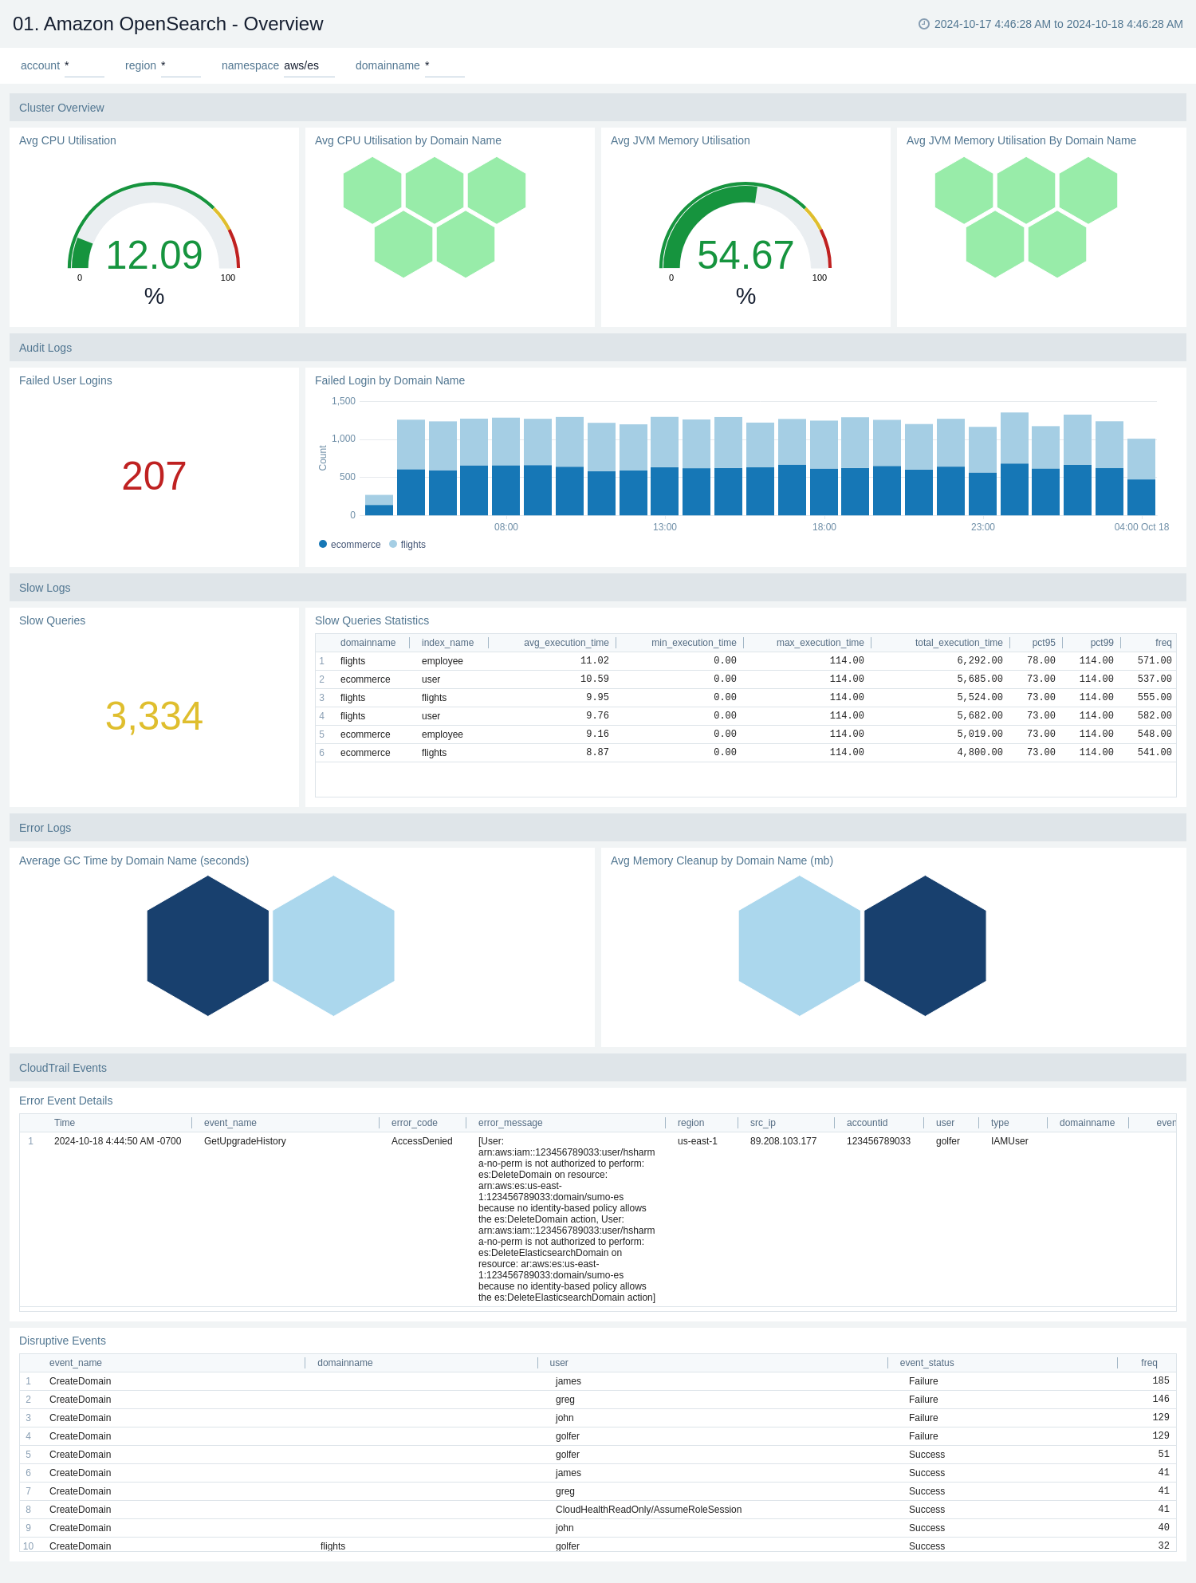1196x1583 pixels.
Task: Click freq value 51 cell
Action: (1164, 1455)
